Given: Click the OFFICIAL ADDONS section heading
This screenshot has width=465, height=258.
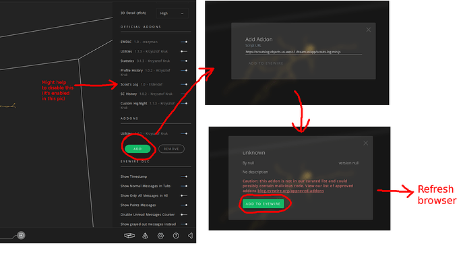Looking at the screenshot, I should click(141, 27).
